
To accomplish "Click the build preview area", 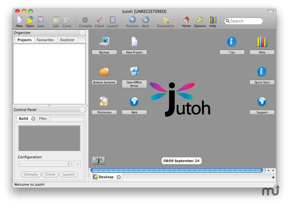I will click(x=49, y=138).
